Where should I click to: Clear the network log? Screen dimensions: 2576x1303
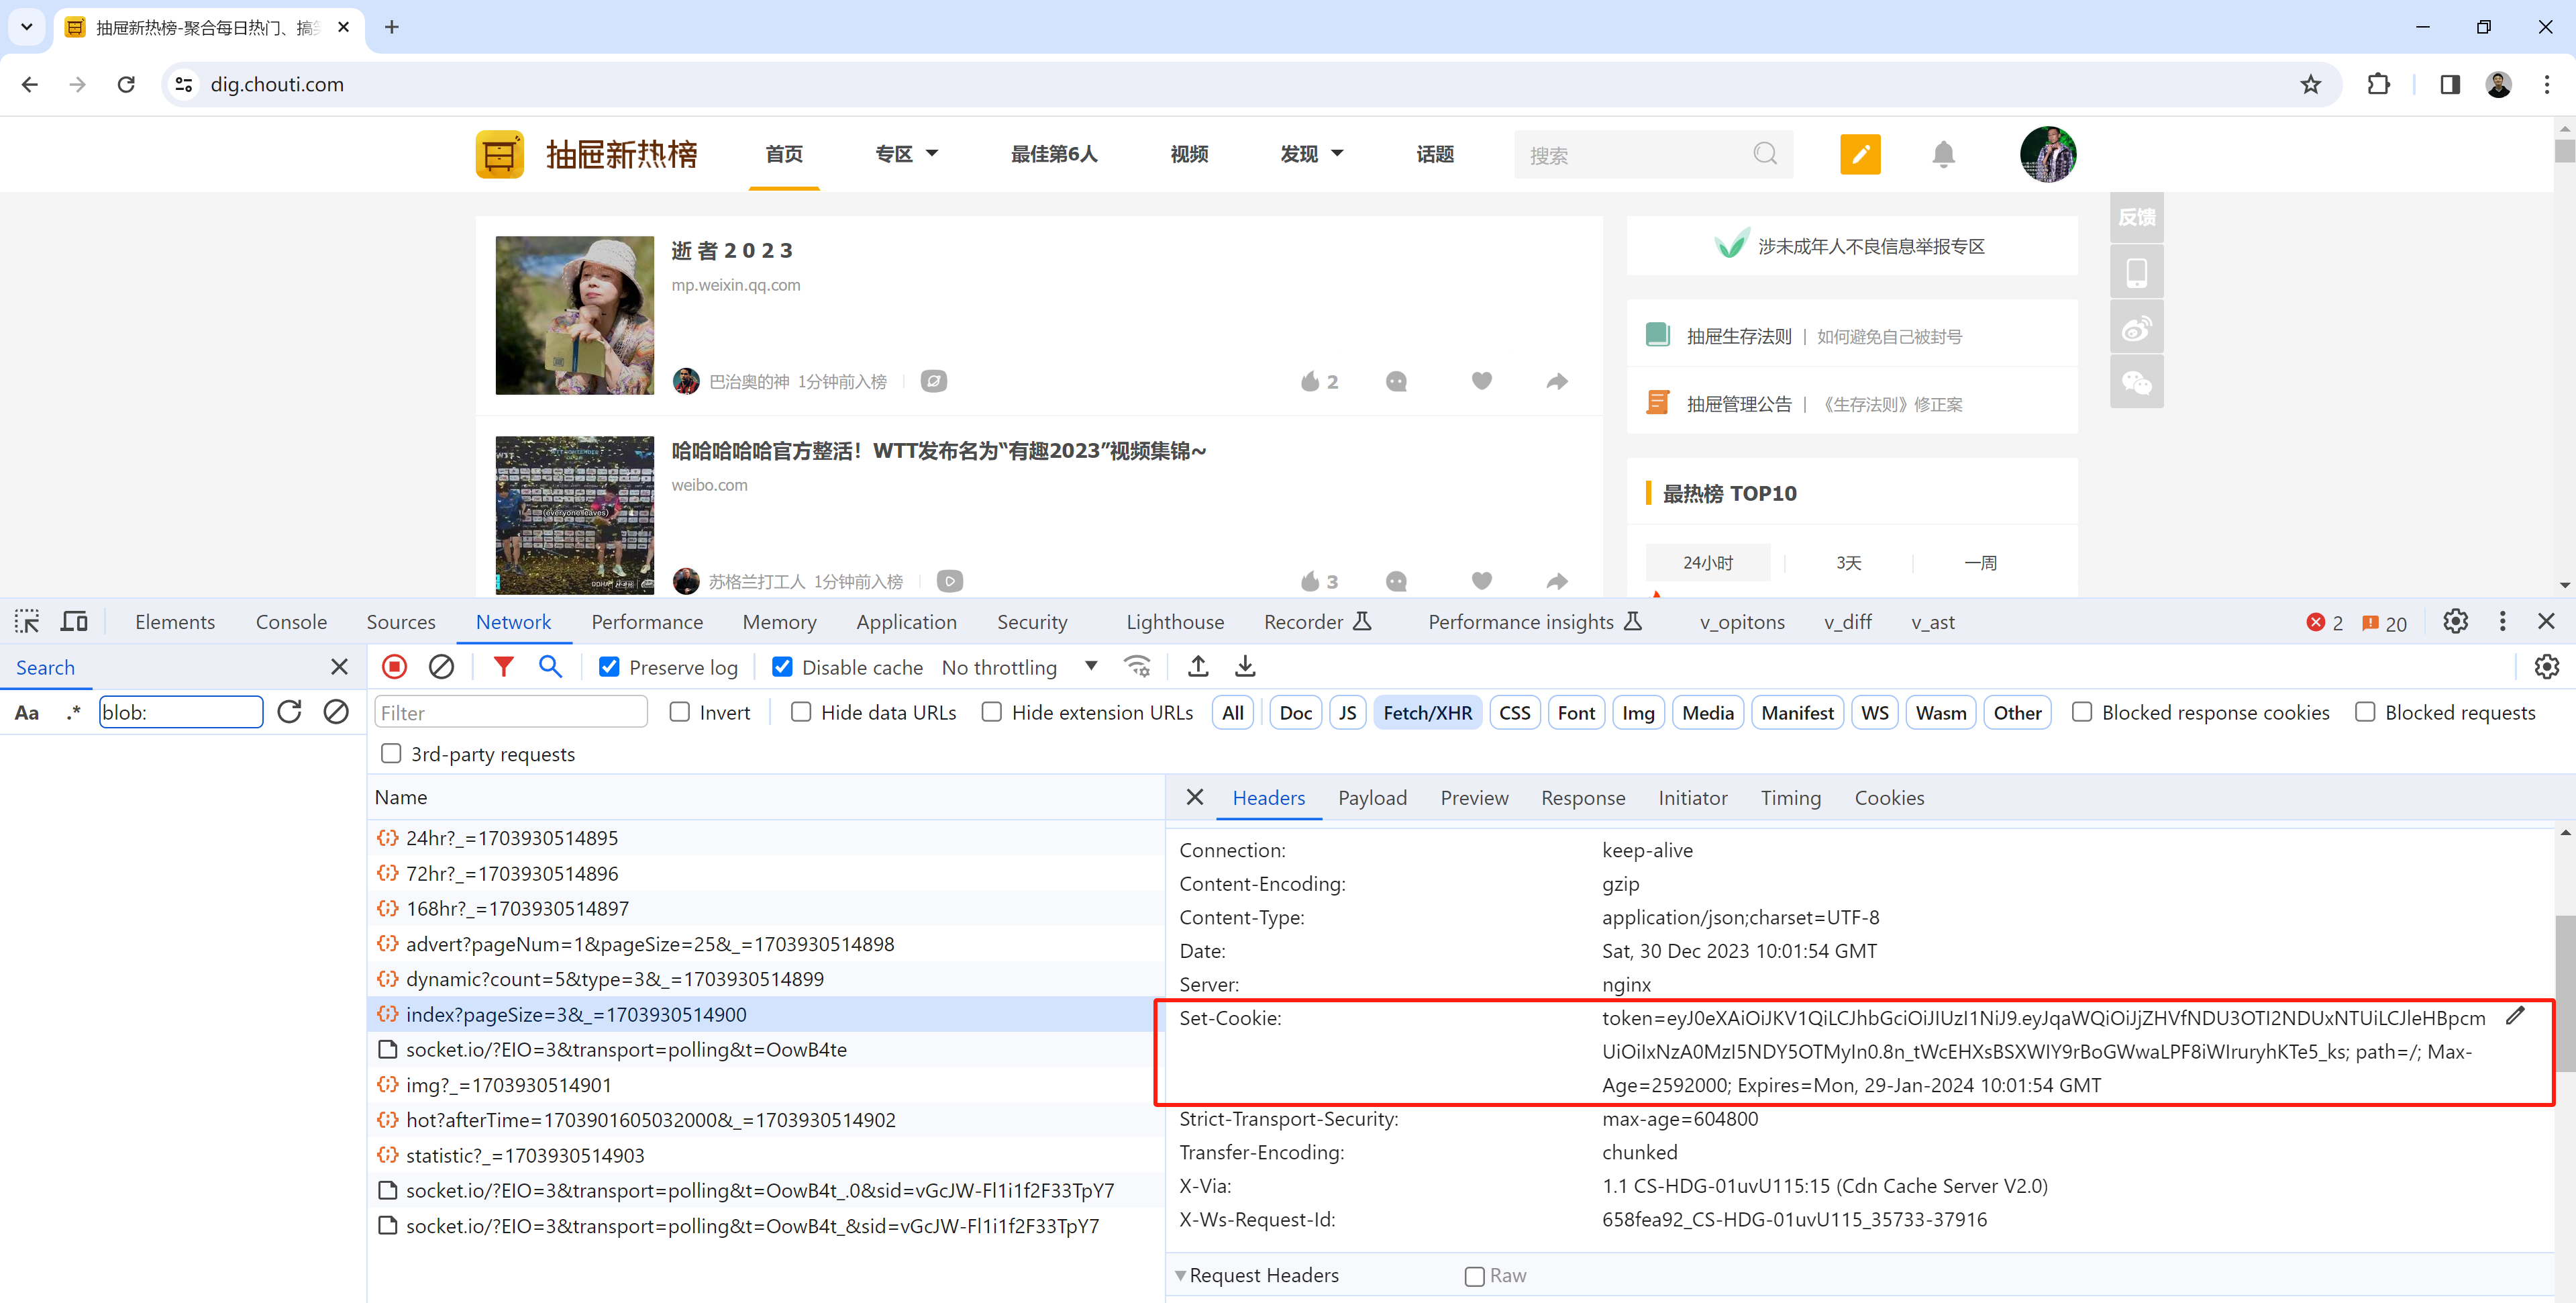[x=441, y=667]
